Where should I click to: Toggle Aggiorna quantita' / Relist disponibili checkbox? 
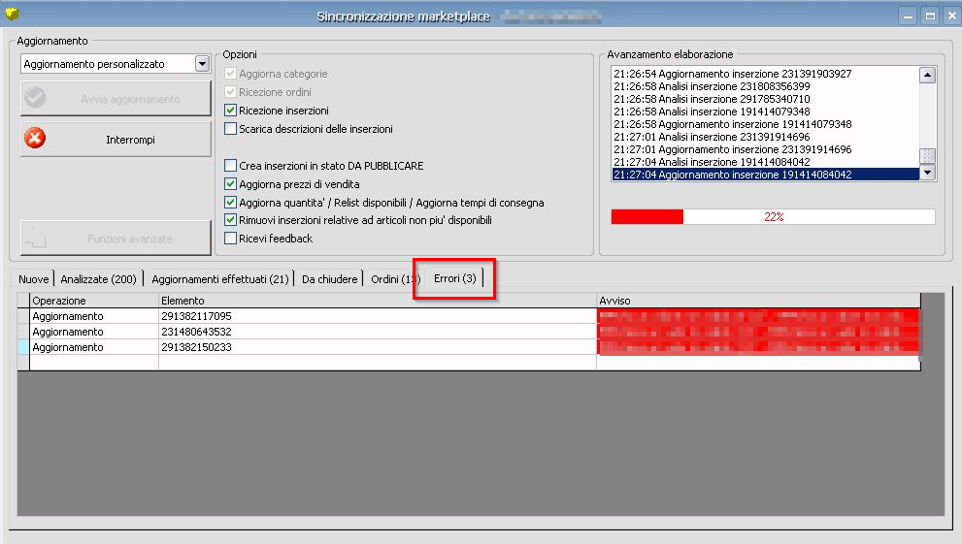[x=231, y=202]
